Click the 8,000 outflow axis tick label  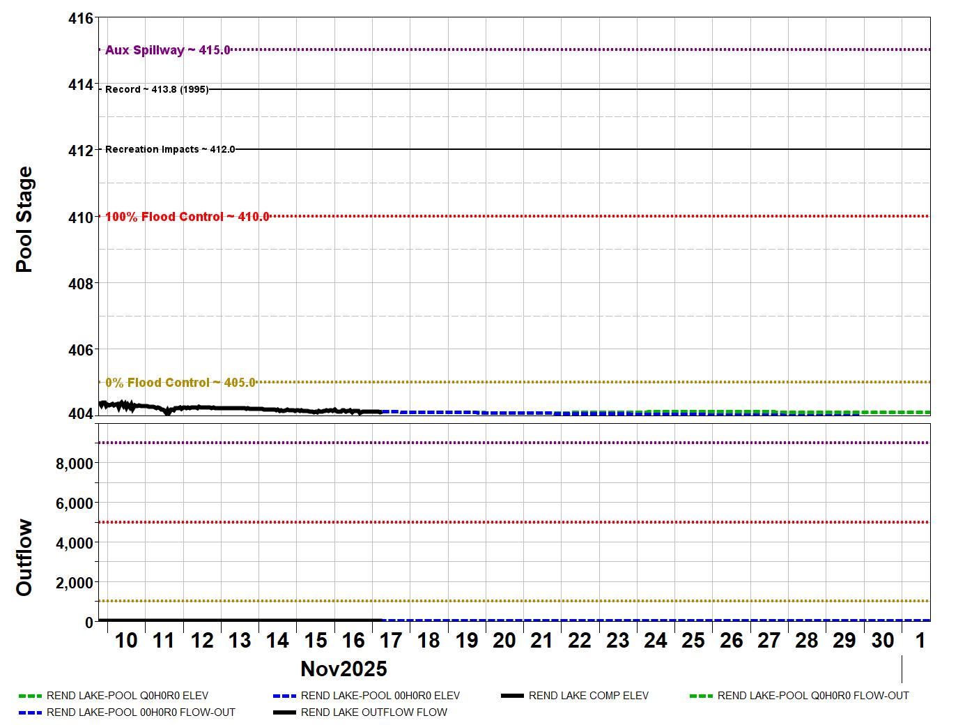click(74, 464)
